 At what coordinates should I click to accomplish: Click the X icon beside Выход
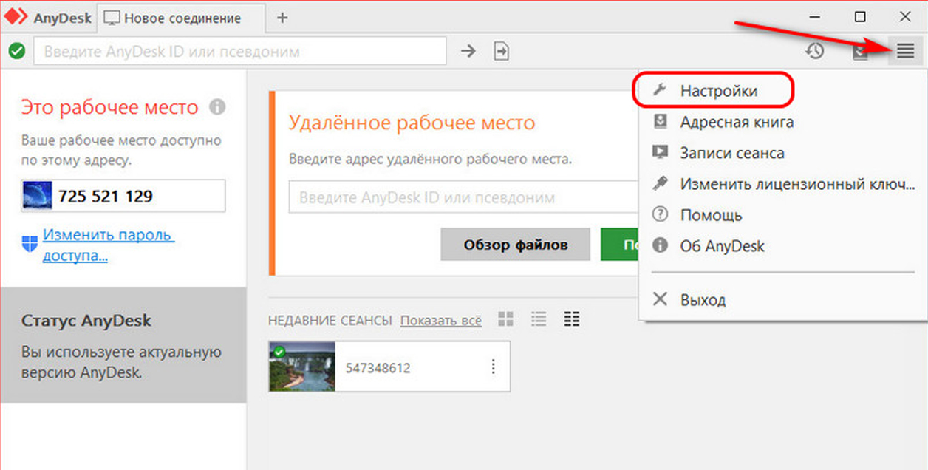[660, 299]
